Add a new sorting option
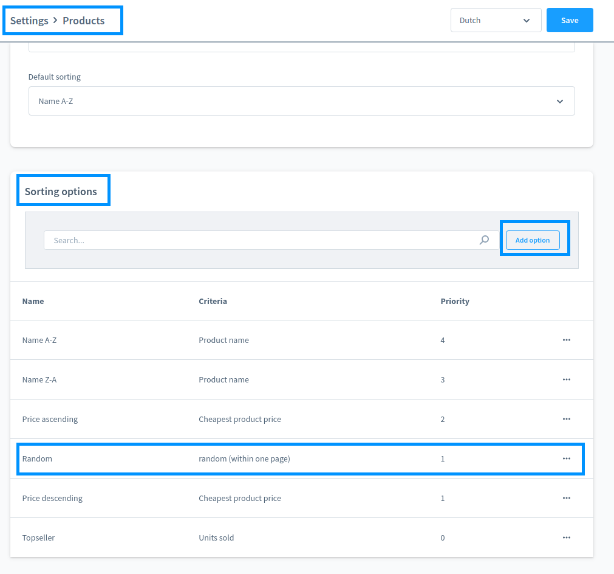Viewport: 614px width, 574px height. click(x=532, y=240)
